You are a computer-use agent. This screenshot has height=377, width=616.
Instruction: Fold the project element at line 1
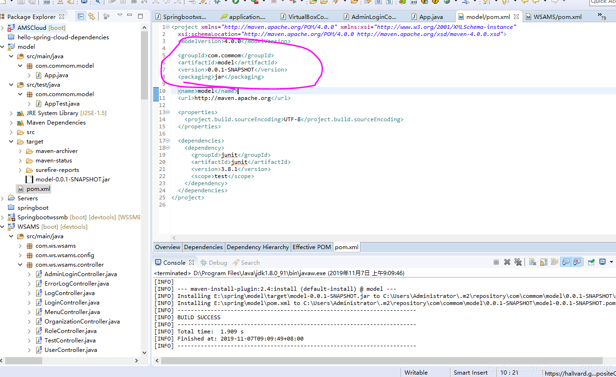[168, 27]
